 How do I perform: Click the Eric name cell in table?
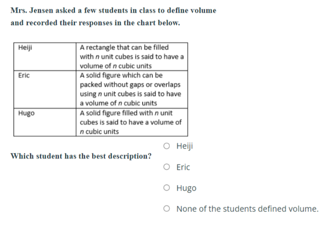pos(24,76)
